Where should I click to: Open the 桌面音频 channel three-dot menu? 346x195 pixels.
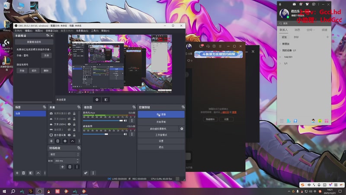point(132,134)
